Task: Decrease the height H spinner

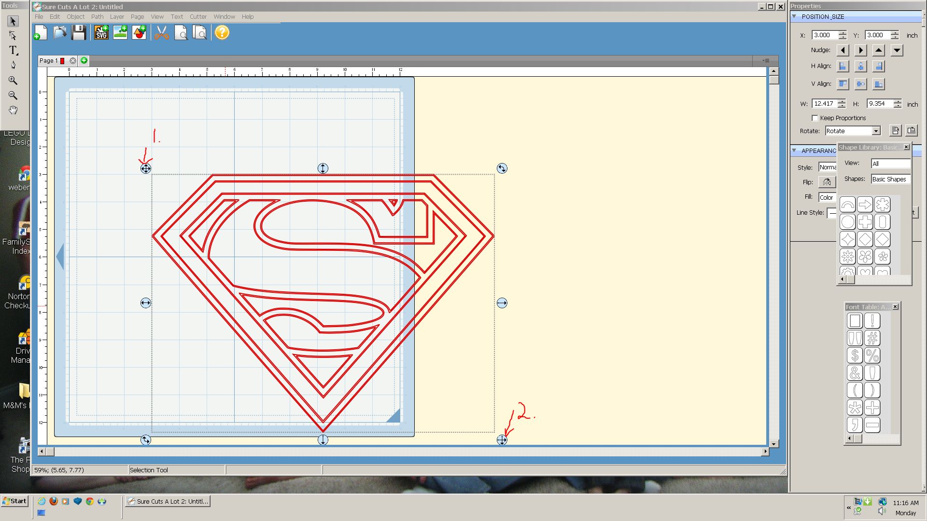Action: [x=897, y=106]
